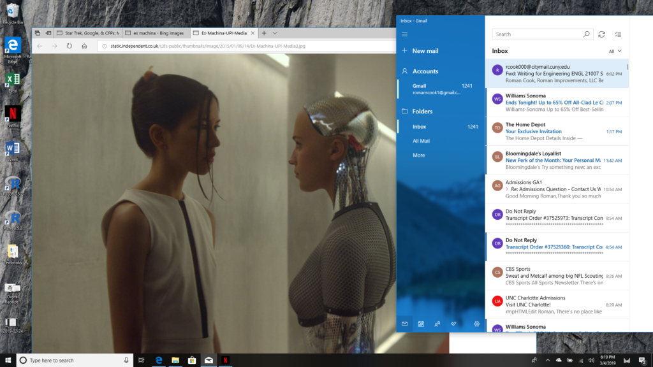Select the Gmail account
Viewport: 653px width, 367px height.
[441, 89]
